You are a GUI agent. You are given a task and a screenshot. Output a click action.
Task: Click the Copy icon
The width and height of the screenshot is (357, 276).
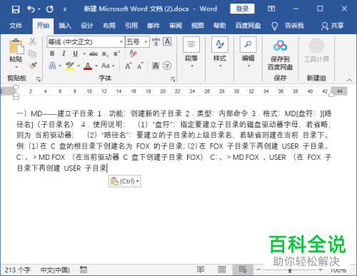33,53
